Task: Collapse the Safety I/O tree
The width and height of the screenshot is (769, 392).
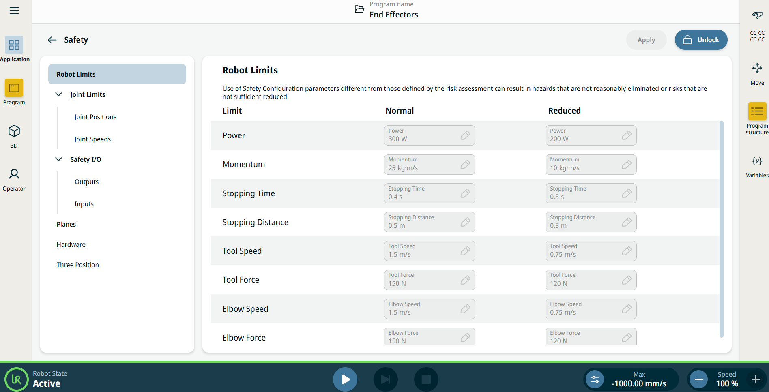Action: (58, 159)
